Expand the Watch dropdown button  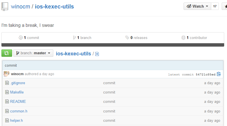197,6
